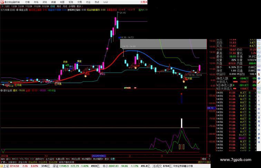Select the MA2 indicator tab

[x=68, y=159]
